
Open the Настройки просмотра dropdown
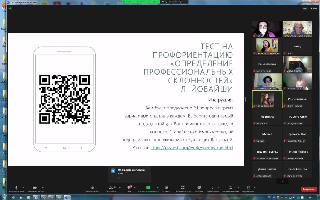click(174, 2)
